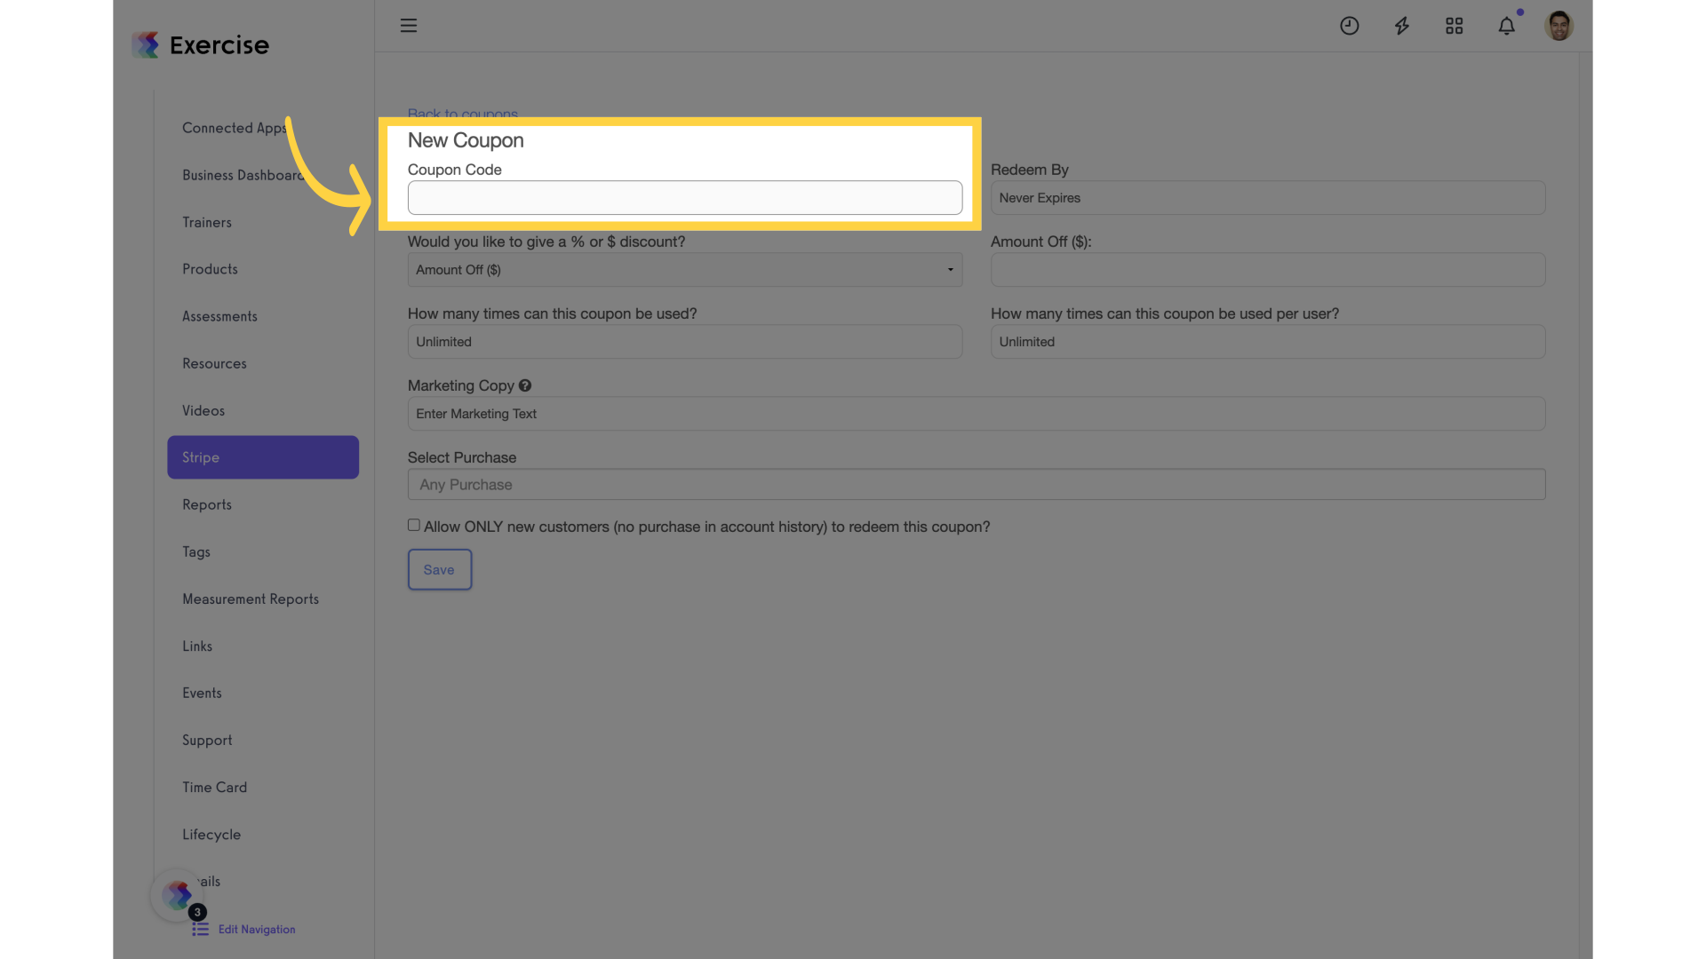Open Lifecycle in sidebar
The image size is (1706, 959).
pos(211,834)
